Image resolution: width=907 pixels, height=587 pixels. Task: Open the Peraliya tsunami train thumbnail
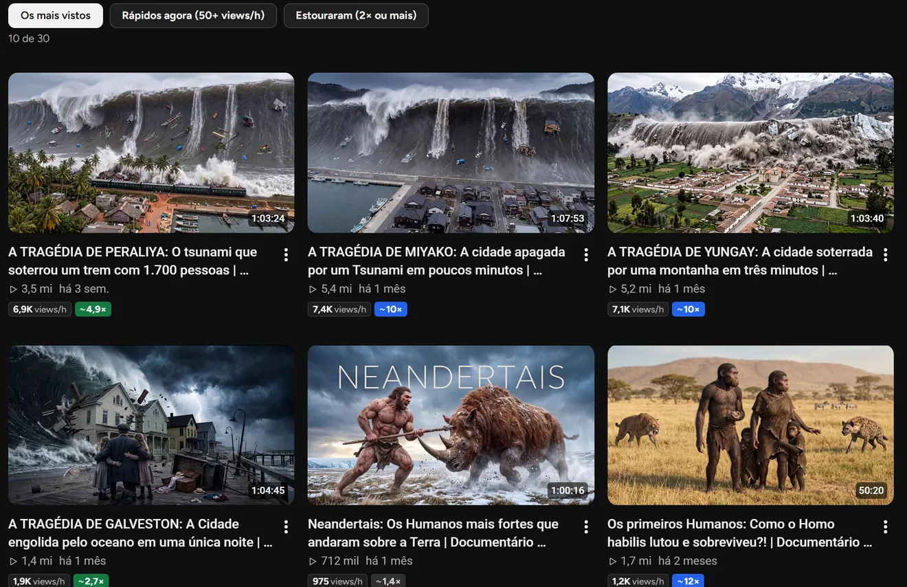pos(151,153)
